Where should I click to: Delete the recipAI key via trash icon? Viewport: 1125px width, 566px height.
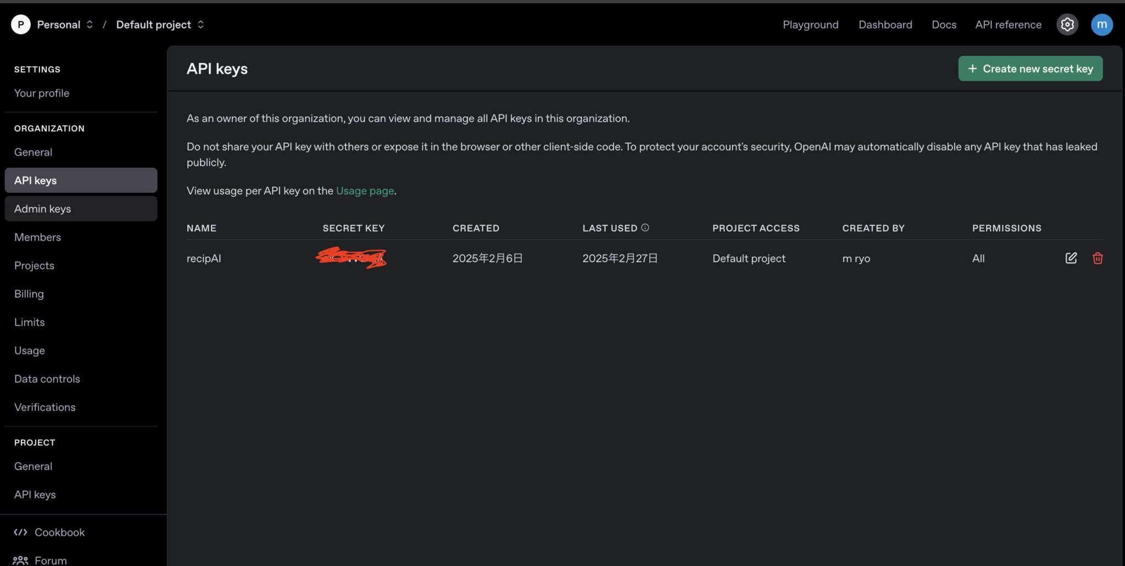click(x=1098, y=258)
